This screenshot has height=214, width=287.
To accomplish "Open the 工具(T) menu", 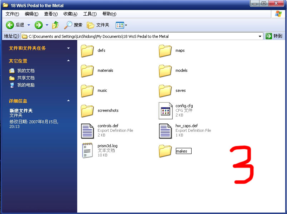I will 90,14.
